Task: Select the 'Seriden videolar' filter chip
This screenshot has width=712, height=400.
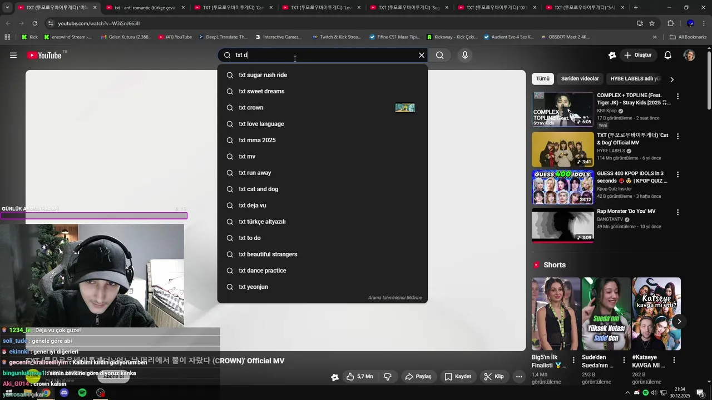Action: point(580,79)
